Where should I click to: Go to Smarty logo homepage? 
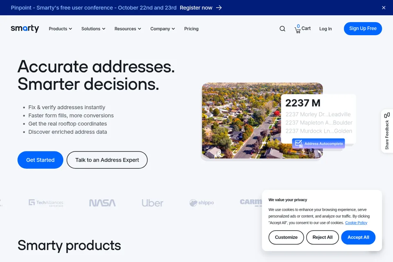tap(25, 29)
